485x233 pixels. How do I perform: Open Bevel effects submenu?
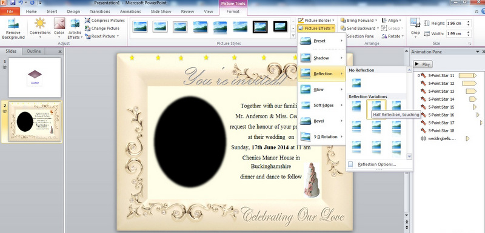pyautogui.click(x=321, y=121)
